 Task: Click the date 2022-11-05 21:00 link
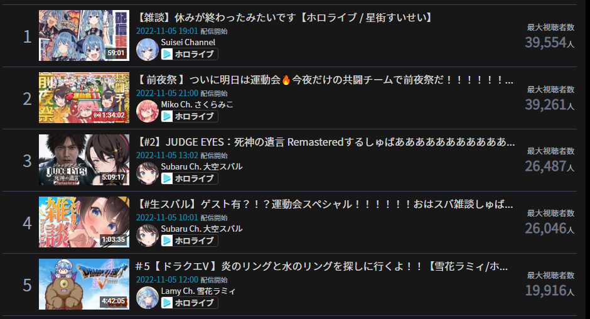pyautogui.click(x=167, y=93)
